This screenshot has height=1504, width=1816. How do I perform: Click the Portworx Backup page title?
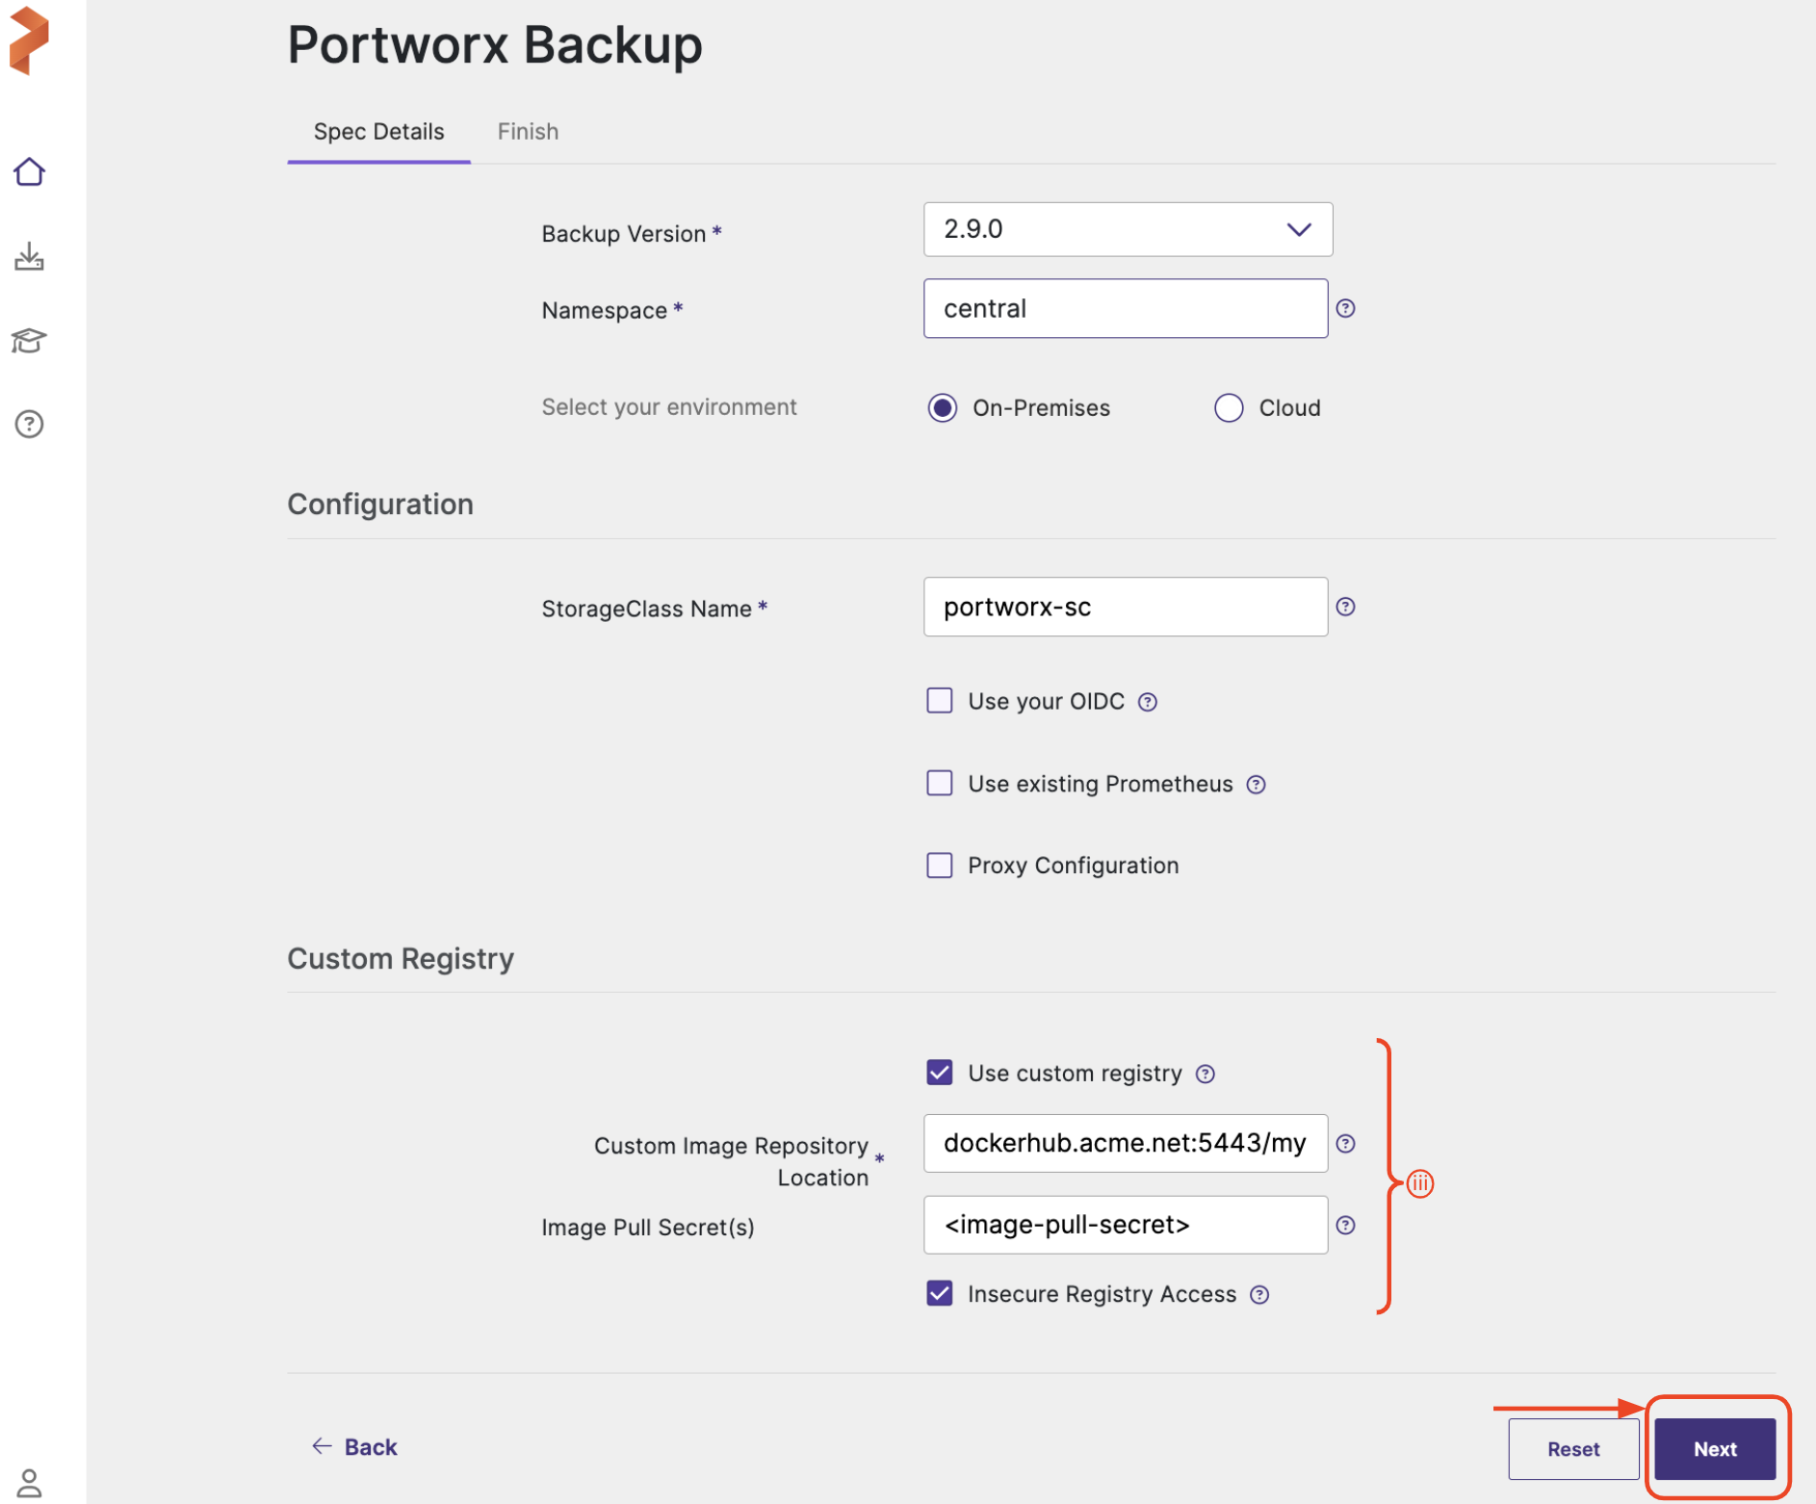coord(495,45)
